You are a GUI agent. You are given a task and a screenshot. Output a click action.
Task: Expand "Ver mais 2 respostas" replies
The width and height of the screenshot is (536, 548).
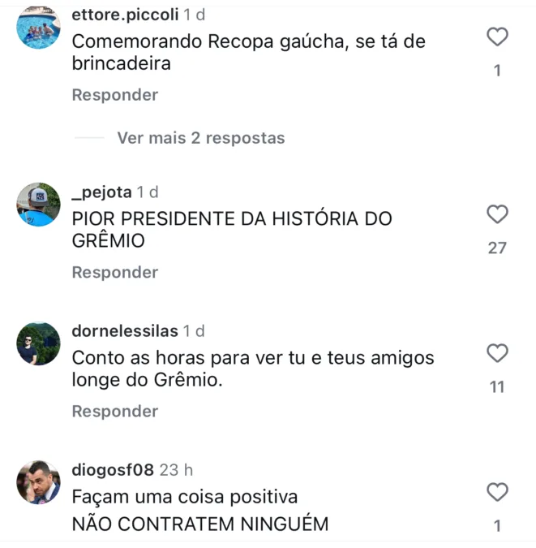[201, 138]
